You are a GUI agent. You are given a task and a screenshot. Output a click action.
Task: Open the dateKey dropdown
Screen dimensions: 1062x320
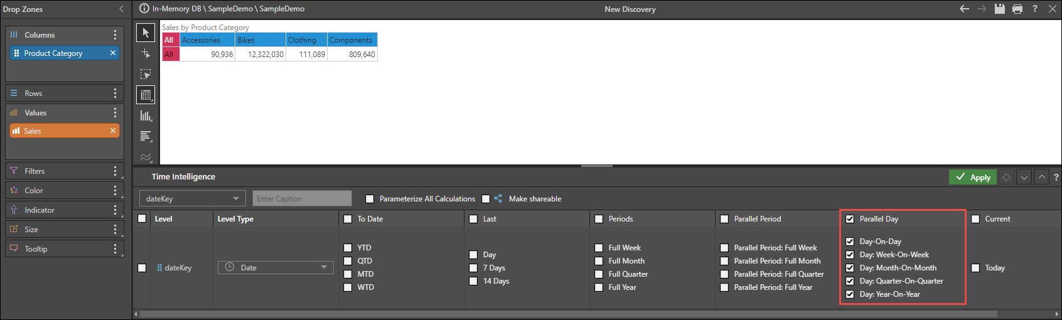point(192,199)
